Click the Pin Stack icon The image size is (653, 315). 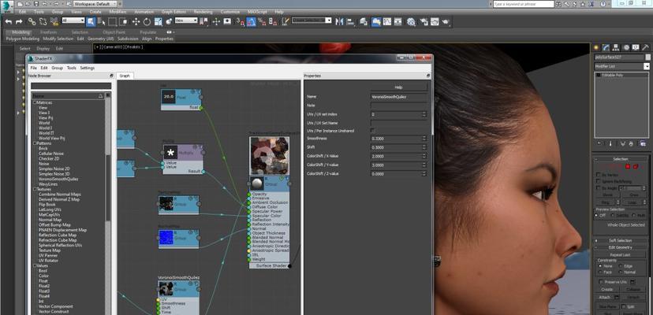coord(599,143)
